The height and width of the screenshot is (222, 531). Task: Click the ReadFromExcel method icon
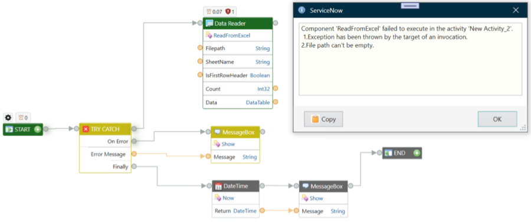209,35
